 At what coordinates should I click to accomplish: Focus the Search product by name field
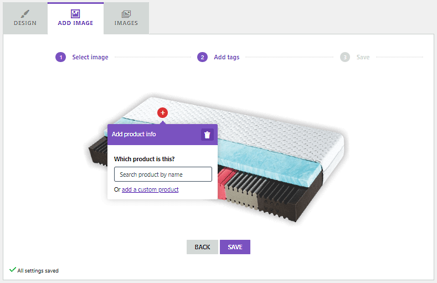pyautogui.click(x=163, y=174)
